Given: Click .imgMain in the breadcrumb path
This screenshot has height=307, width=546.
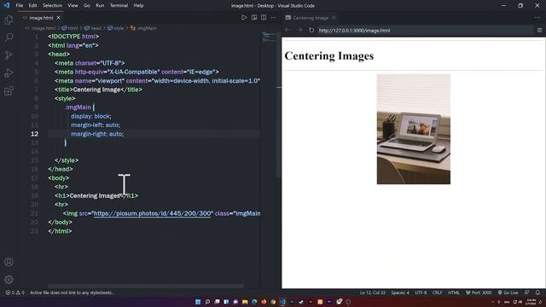Looking at the screenshot, I should point(146,28).
